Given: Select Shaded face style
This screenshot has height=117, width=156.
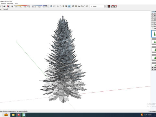Looking at the screenshot, I should click(x=63, y=6).
